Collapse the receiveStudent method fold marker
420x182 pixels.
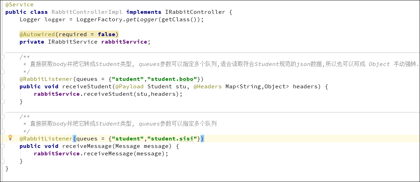pos(3,86)
